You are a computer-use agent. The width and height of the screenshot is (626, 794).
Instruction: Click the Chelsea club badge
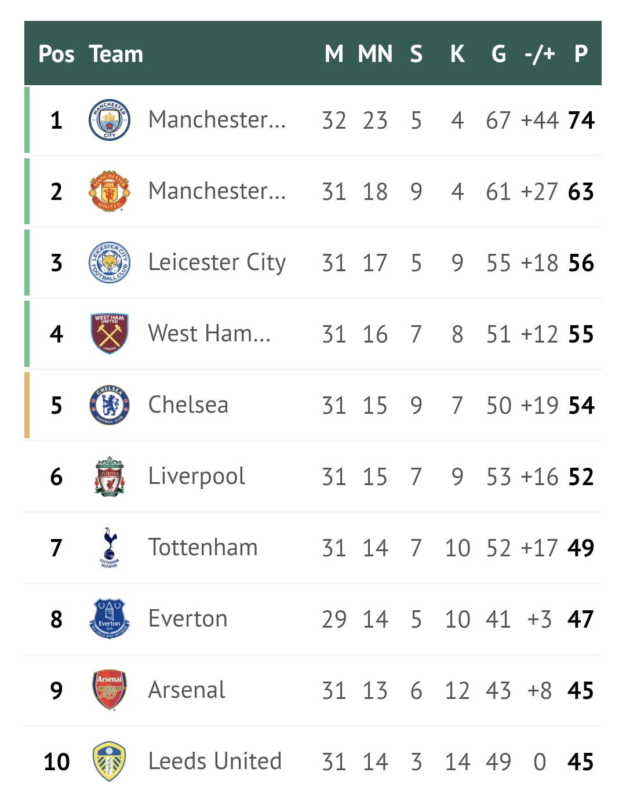click(110, 405)
